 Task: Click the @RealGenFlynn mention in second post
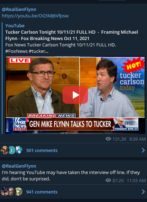(19, 166)
